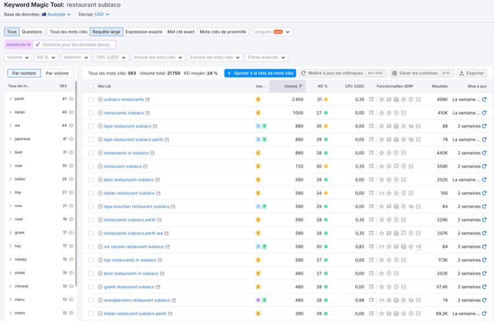Open the SERP preview icon next to restaurants subiaco
Screen dimensions: 494x321
click(148, 113)
